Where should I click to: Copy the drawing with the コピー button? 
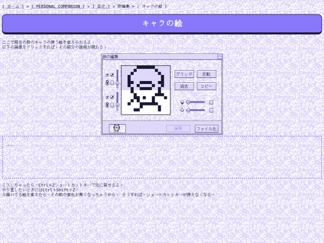click(206, 86)
